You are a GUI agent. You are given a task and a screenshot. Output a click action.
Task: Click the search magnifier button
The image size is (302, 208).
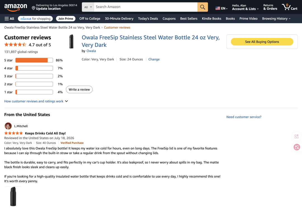(203, 7)
